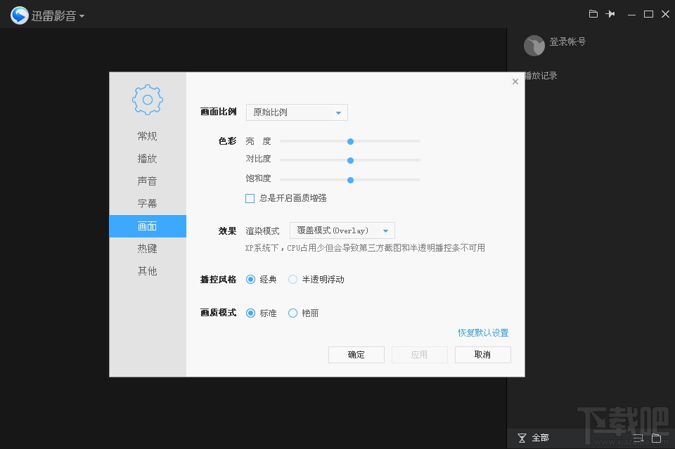The height and width of the screenshot is (449, 675).
Task: Click the settings gear icon in dialog
Action: [x=147, y=99]
